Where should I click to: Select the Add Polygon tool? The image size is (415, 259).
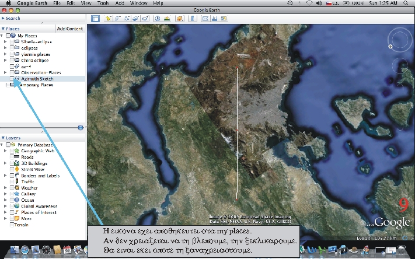click(x=117, y=19)
